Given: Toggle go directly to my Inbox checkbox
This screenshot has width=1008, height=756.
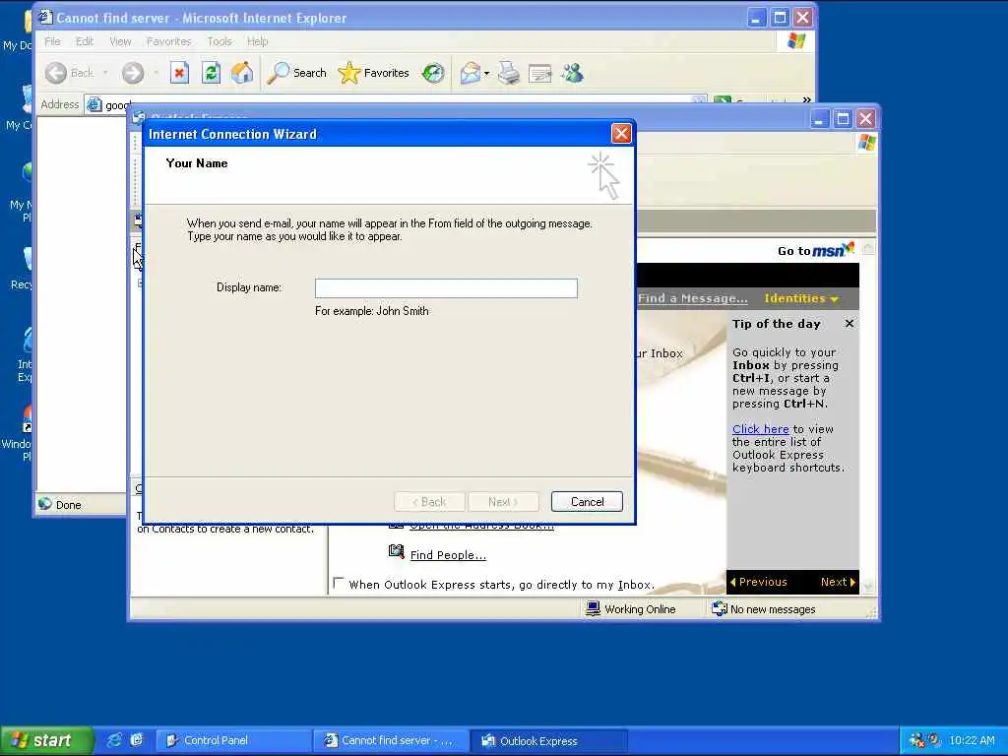Looking at the screenshot, I should click(x=339, y=583).
